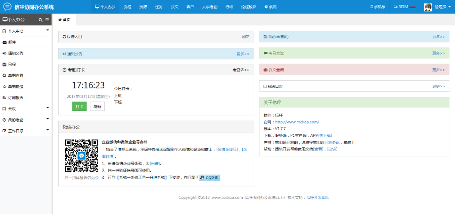The height and width of the screenshot is (214, 455).
Task: Open 单据查看 magnifier icon in sidebar
Action: coord(5,76)
